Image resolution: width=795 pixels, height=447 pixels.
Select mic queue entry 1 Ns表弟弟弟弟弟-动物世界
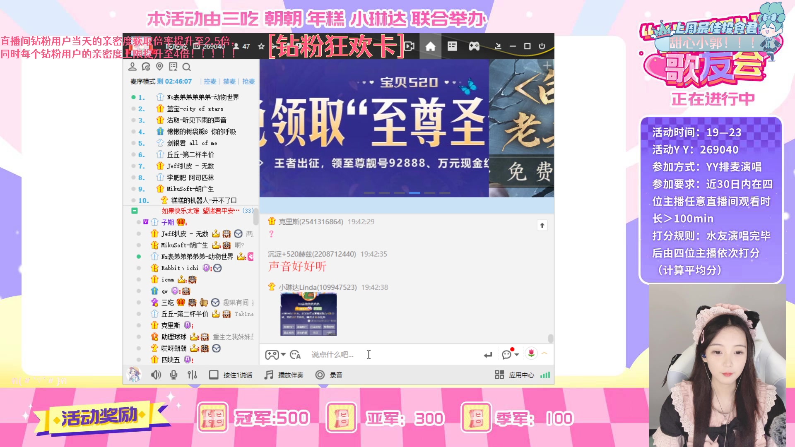coord(191,97)
